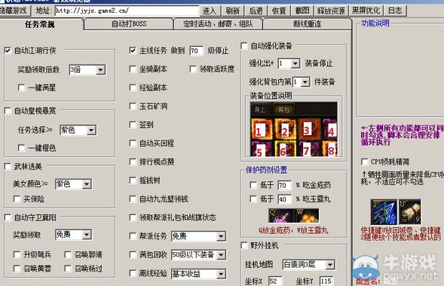Switch to the 自动打BOSS tab
Screen dimensions: 444x286
point(129,24)
